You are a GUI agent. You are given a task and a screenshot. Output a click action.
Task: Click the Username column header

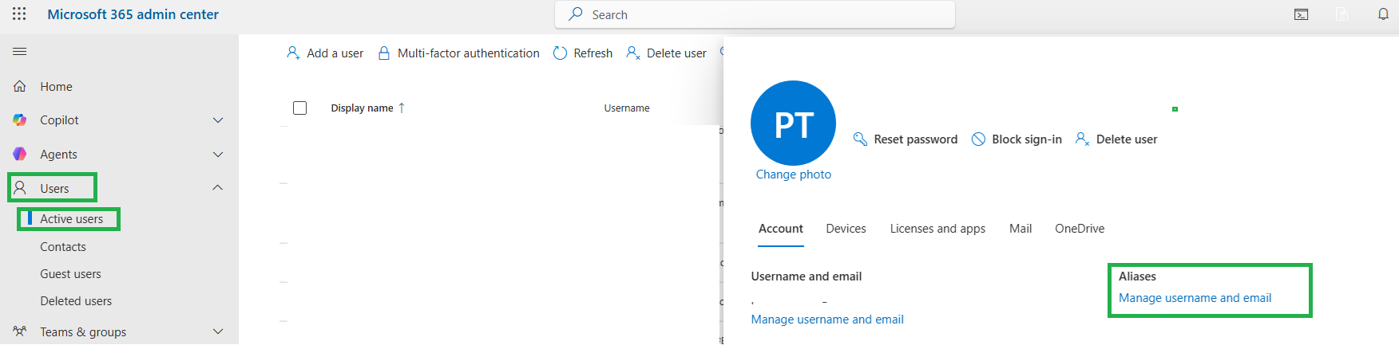(627, 108)
